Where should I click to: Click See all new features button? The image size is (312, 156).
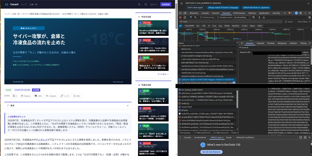tap(211, 152)
